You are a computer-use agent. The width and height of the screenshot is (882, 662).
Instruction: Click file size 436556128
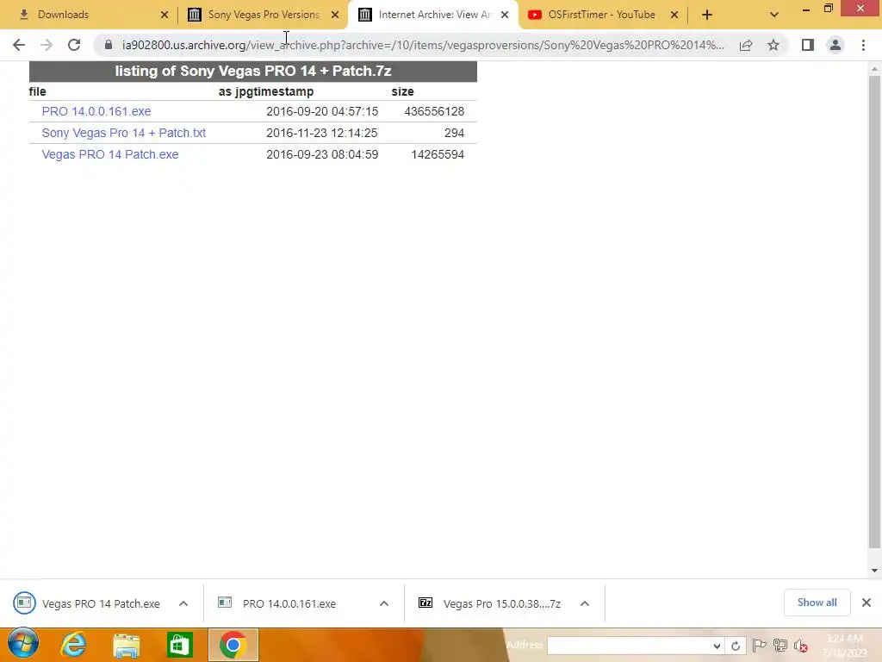point(434,111)
